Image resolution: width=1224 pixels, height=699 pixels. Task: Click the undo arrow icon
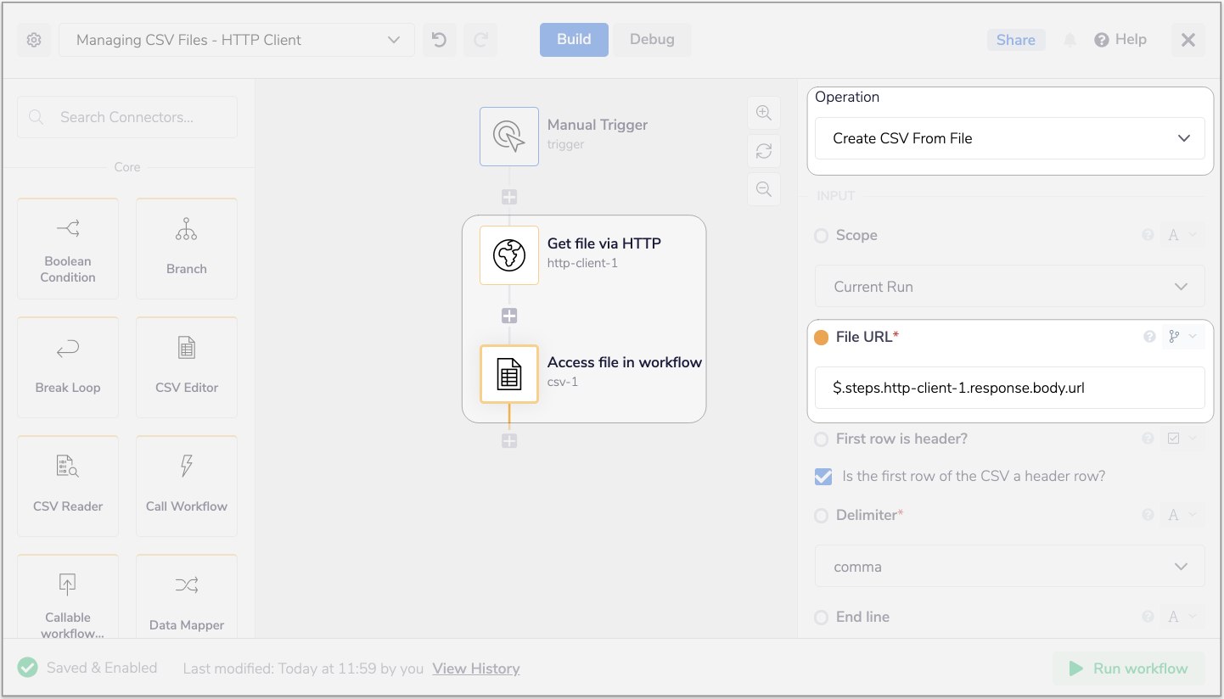tap(439, 40)
